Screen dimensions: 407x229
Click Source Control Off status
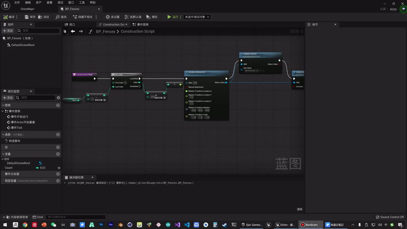[x=390, y=217]
